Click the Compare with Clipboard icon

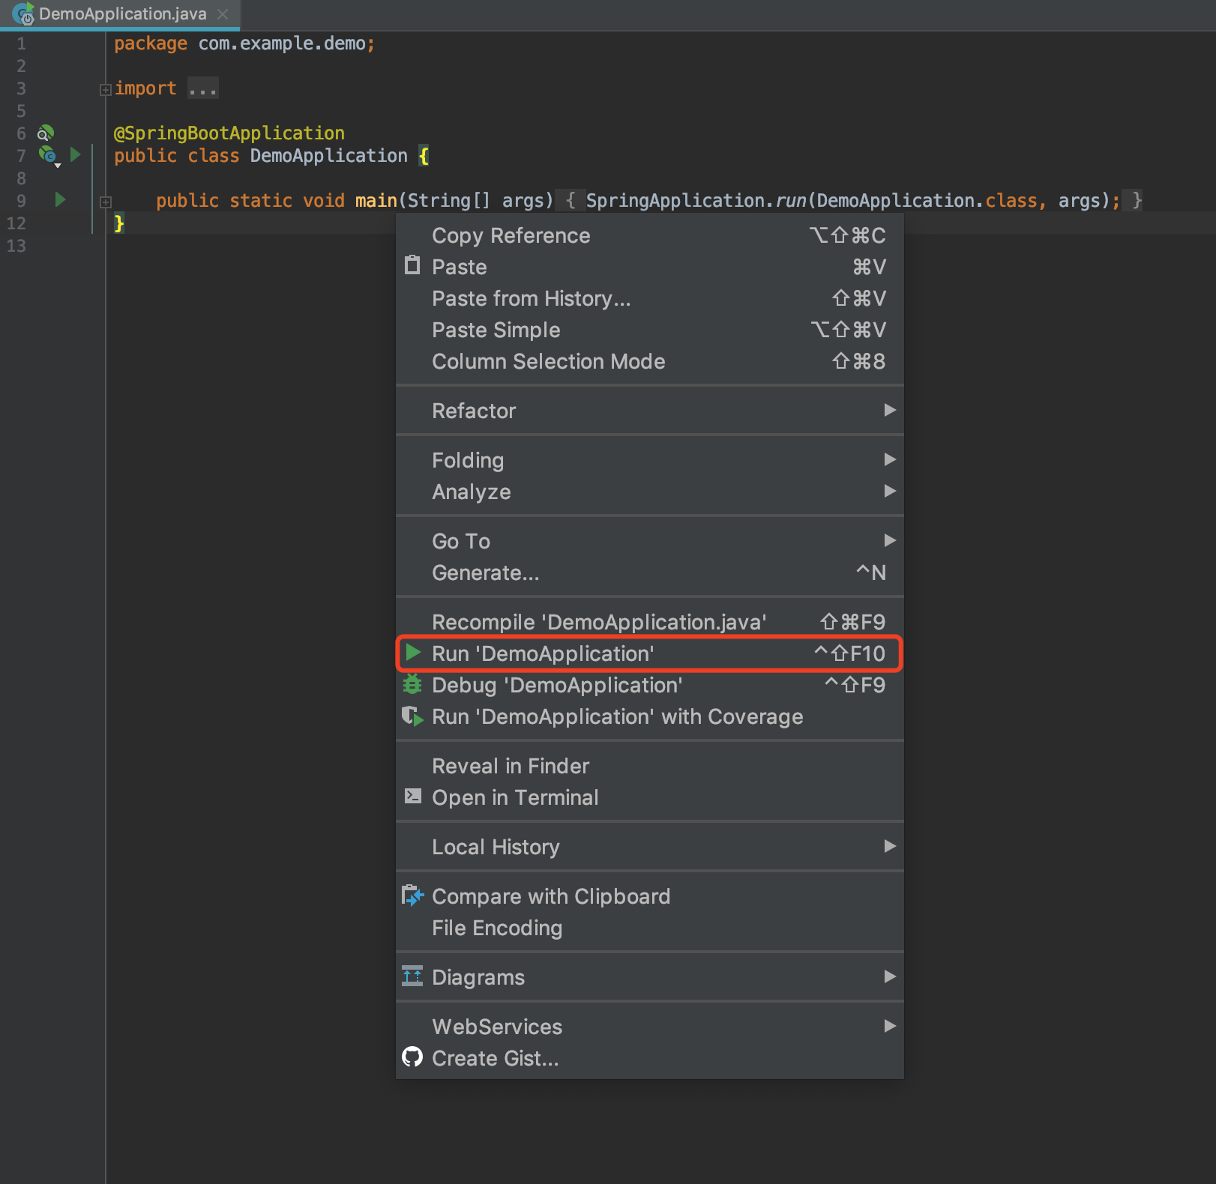[412, 895]
